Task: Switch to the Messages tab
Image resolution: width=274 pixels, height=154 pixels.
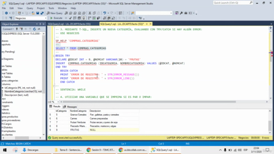Action: click(70, 107)
